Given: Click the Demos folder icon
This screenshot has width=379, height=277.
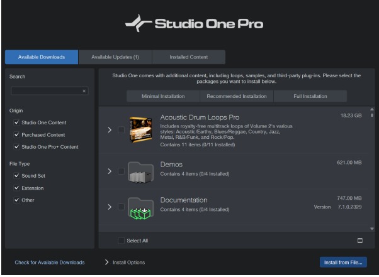Looking at the screenshot, I should [140, 172].
